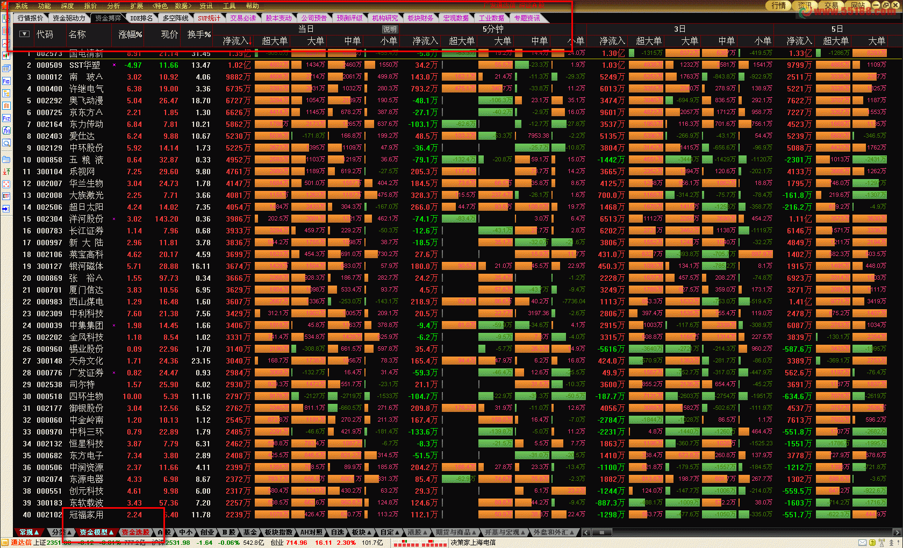Click the stacked list windows icon in sidebar
Image resolution: width=903 pixels, height=548 pixels.
(6, 68)
